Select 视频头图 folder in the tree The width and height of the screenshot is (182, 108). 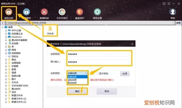16,76
